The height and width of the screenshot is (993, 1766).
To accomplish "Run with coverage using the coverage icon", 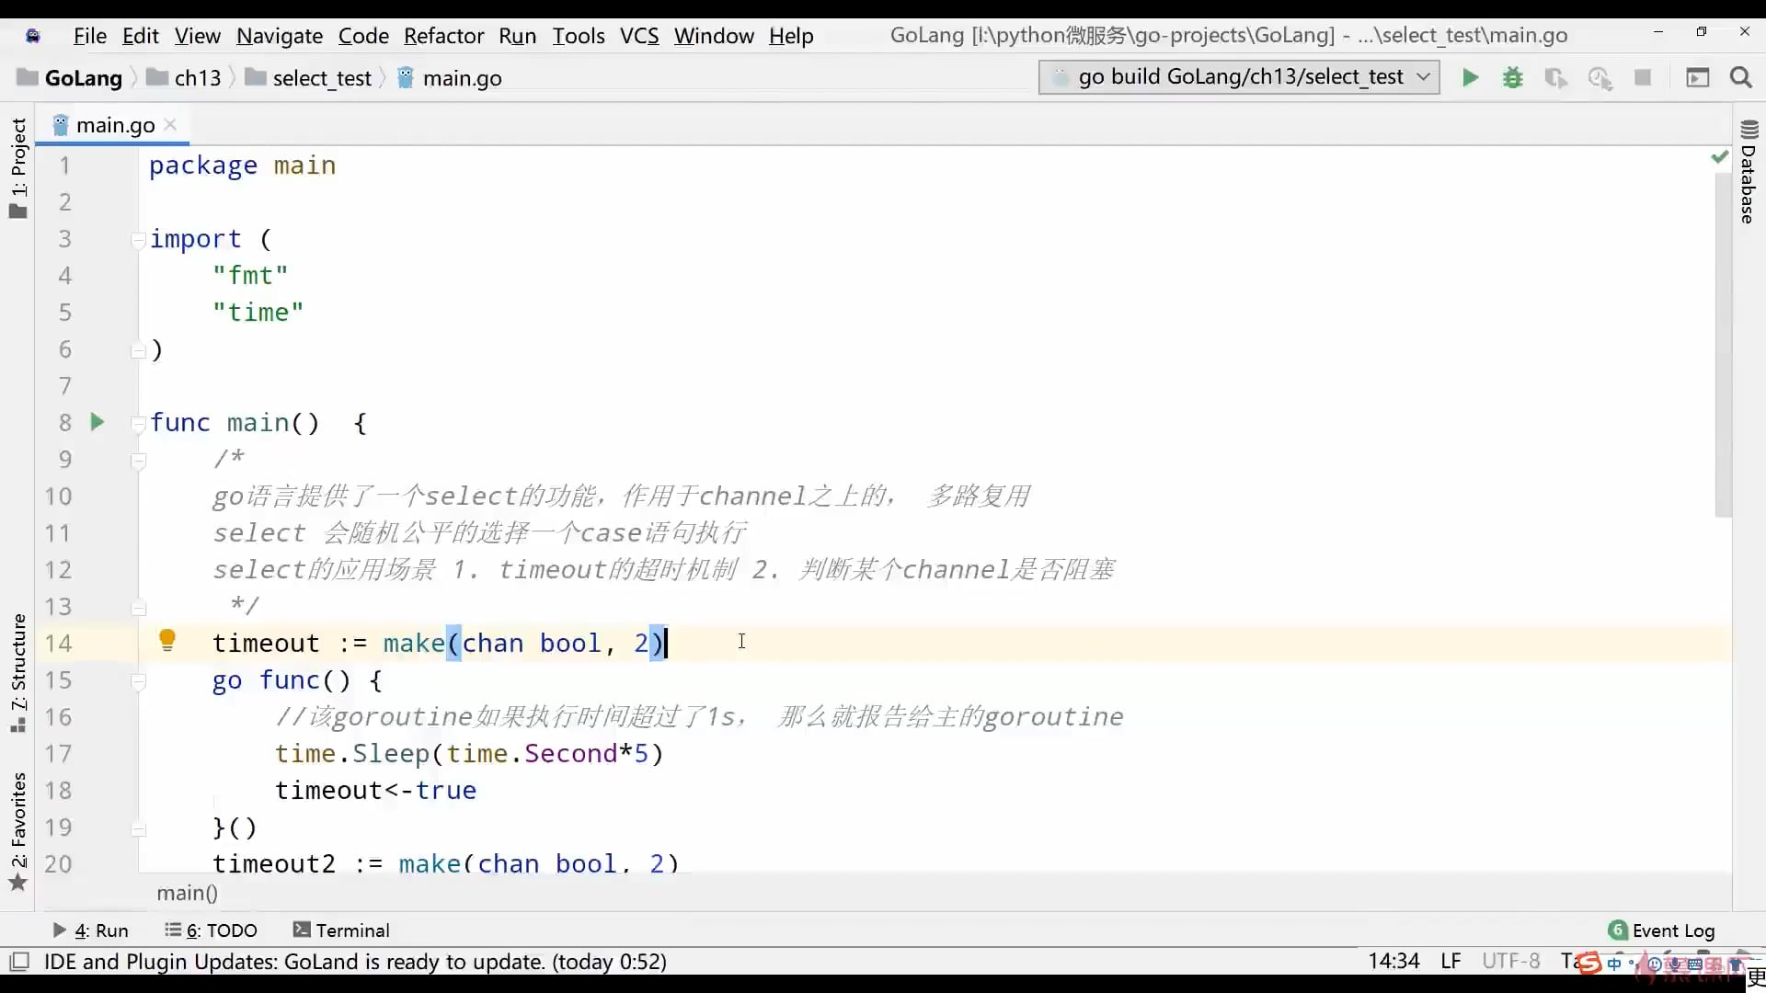I will [1557, 79].
